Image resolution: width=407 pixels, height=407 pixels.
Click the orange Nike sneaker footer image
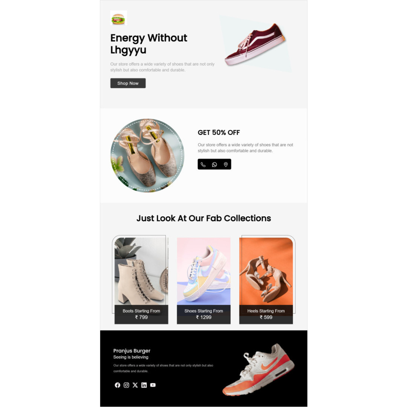pyautogui.click(x=259, y=370)
